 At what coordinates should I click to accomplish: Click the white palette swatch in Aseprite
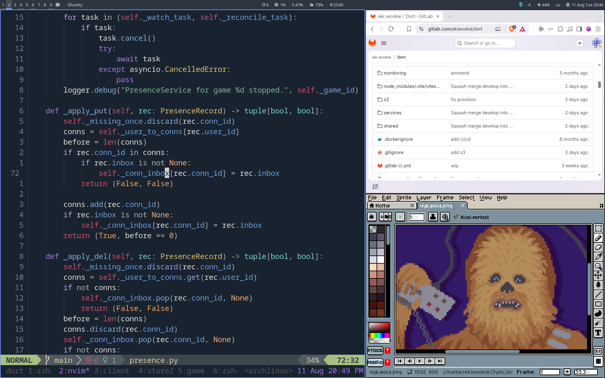point(381,260)
